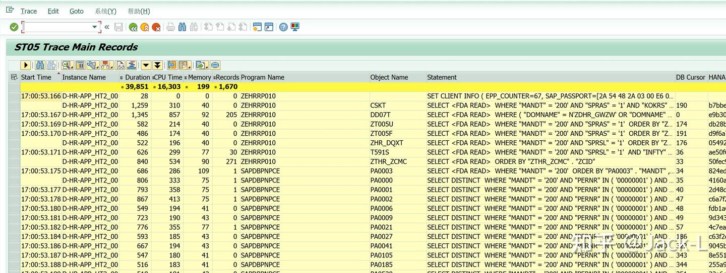Go to Next Page icon
726x273 pixels.
tap(231, 27)
